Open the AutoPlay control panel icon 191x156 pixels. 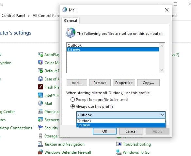pyautogui.click(x=40, y=55)
